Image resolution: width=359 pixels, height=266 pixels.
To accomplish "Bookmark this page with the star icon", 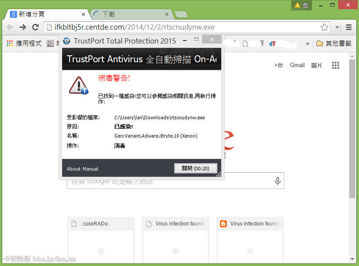I will 324,27.
